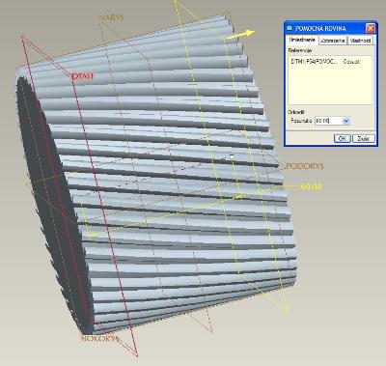Select the DTM1:F5 reference entry

pos(315,62)
